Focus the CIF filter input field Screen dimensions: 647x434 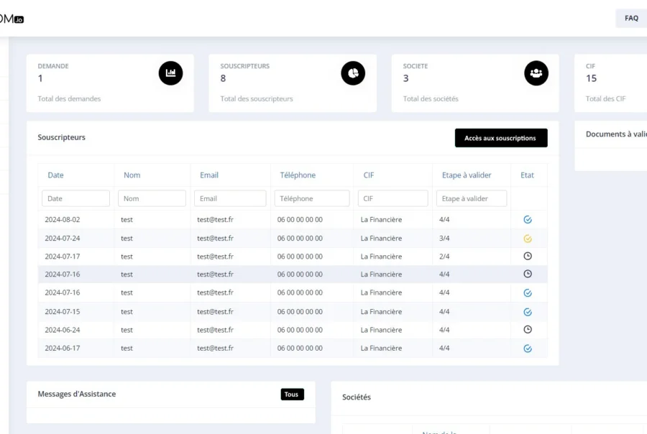[x=392, y=198]
